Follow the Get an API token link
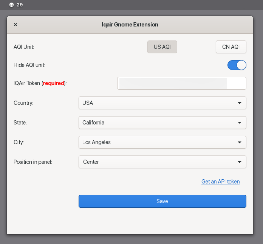Image resolution: width=263 pixels, height=244 pixels. (220, 182)
